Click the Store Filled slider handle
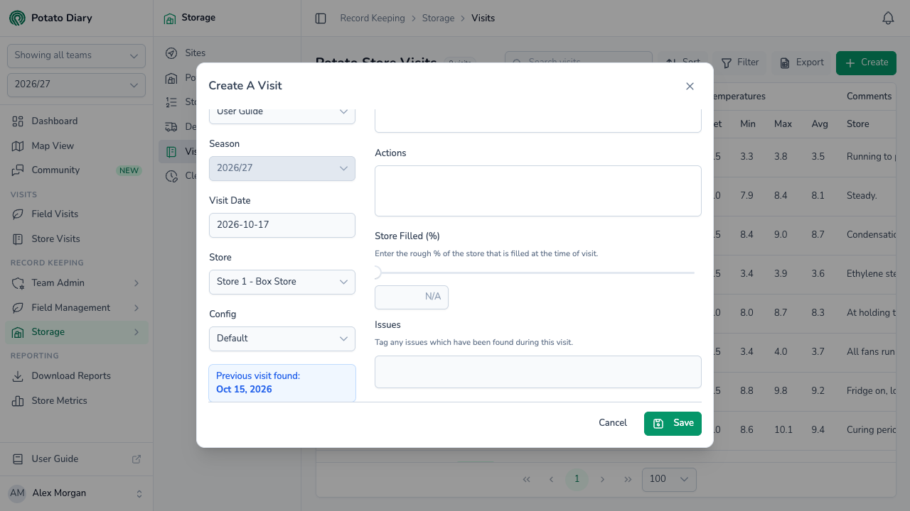This screenshot has height=511, width=910. point(377,273)
